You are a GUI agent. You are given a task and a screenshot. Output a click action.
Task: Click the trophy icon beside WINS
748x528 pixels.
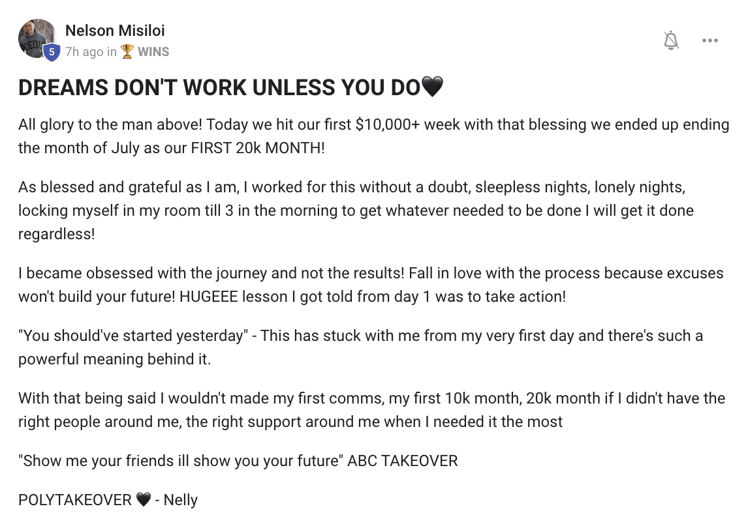pyautogui.click(x=127, y=51)
